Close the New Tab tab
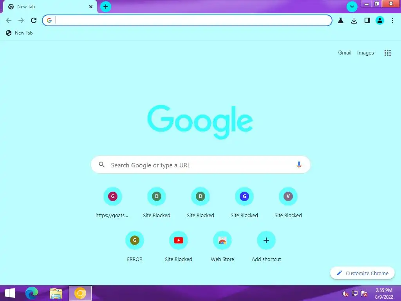The image size is (401, 301). click(91, 7)
